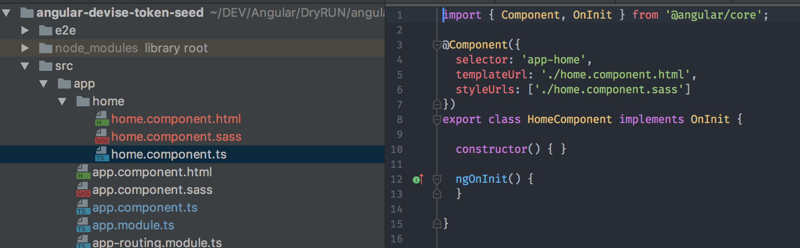Click the node_modules folder icon
This screenshot has height=248, width=800.
(x=46, y=48)
